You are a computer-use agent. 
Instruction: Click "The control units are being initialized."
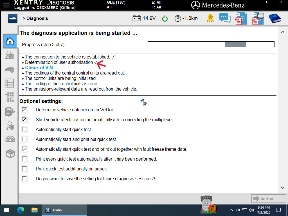[x=61, y=78]
